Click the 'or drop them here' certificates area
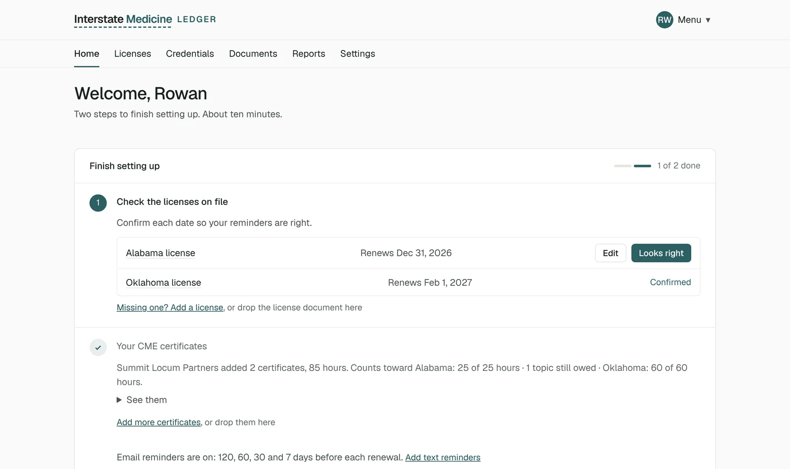Screen dimensions: 790x469 click(x=240, y=423)
